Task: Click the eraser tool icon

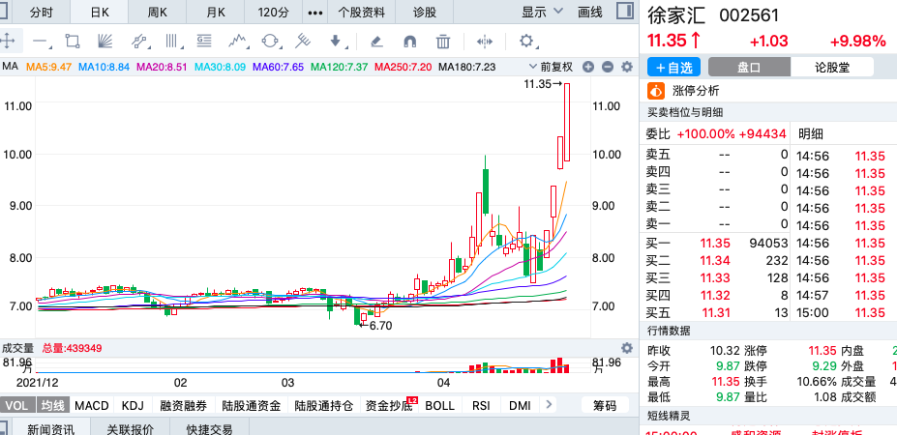Action: coord(376,41)
